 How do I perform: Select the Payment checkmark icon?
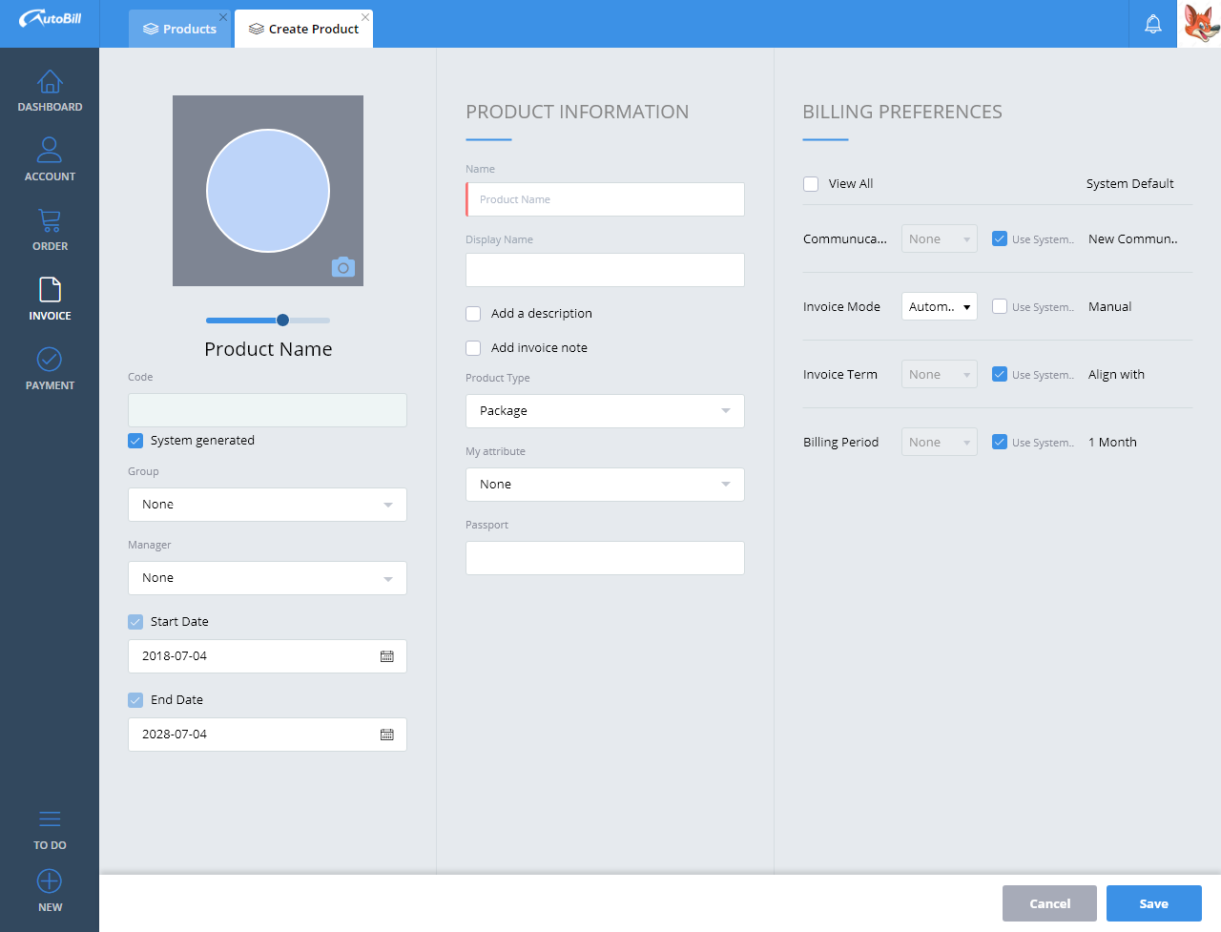coord(50,360)
